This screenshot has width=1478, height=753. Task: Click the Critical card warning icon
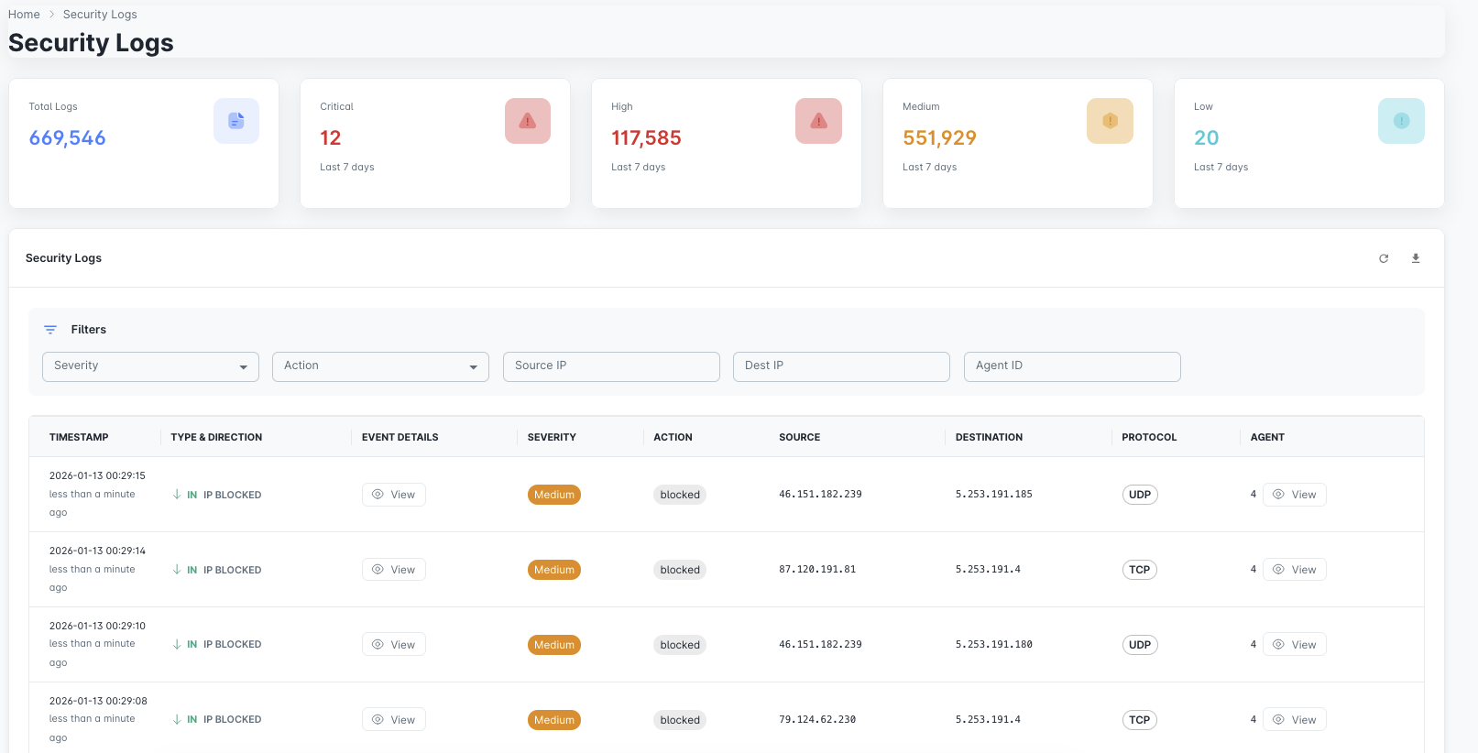[x=528, y=121]
